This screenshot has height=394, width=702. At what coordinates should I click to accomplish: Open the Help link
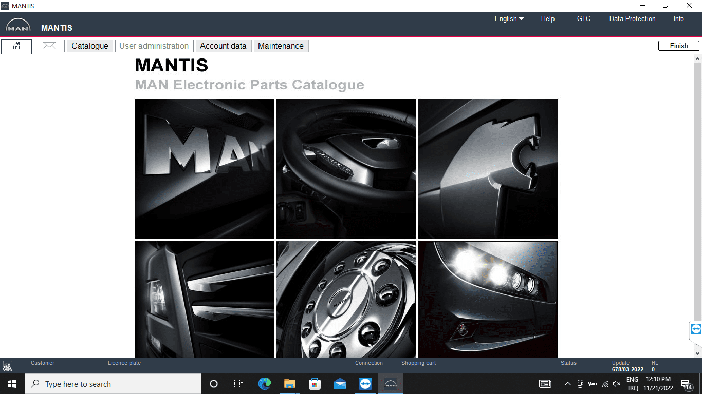[x=547, y=19]
